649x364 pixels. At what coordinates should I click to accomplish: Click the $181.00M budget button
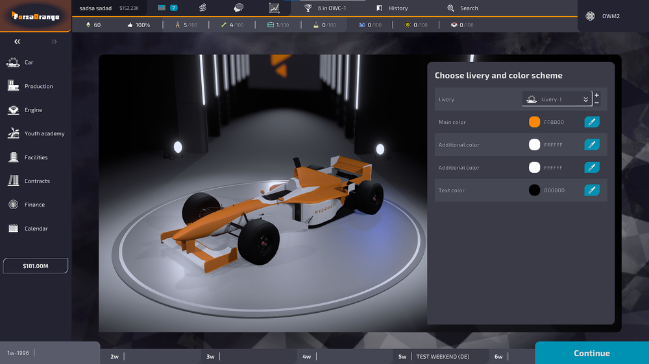point(36,266)
